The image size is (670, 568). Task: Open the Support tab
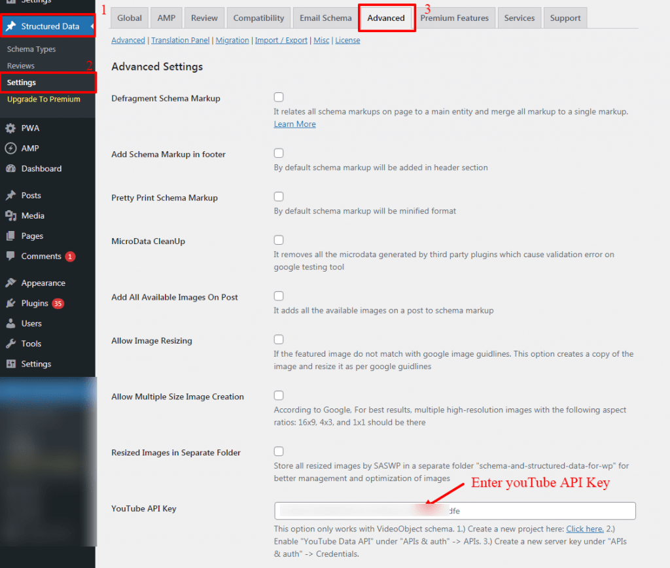[565, 18]
